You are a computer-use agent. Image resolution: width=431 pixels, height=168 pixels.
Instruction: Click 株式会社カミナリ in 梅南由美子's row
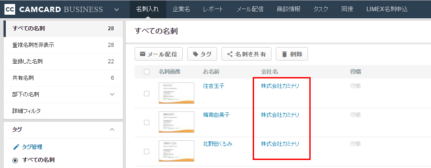(280, 115)
